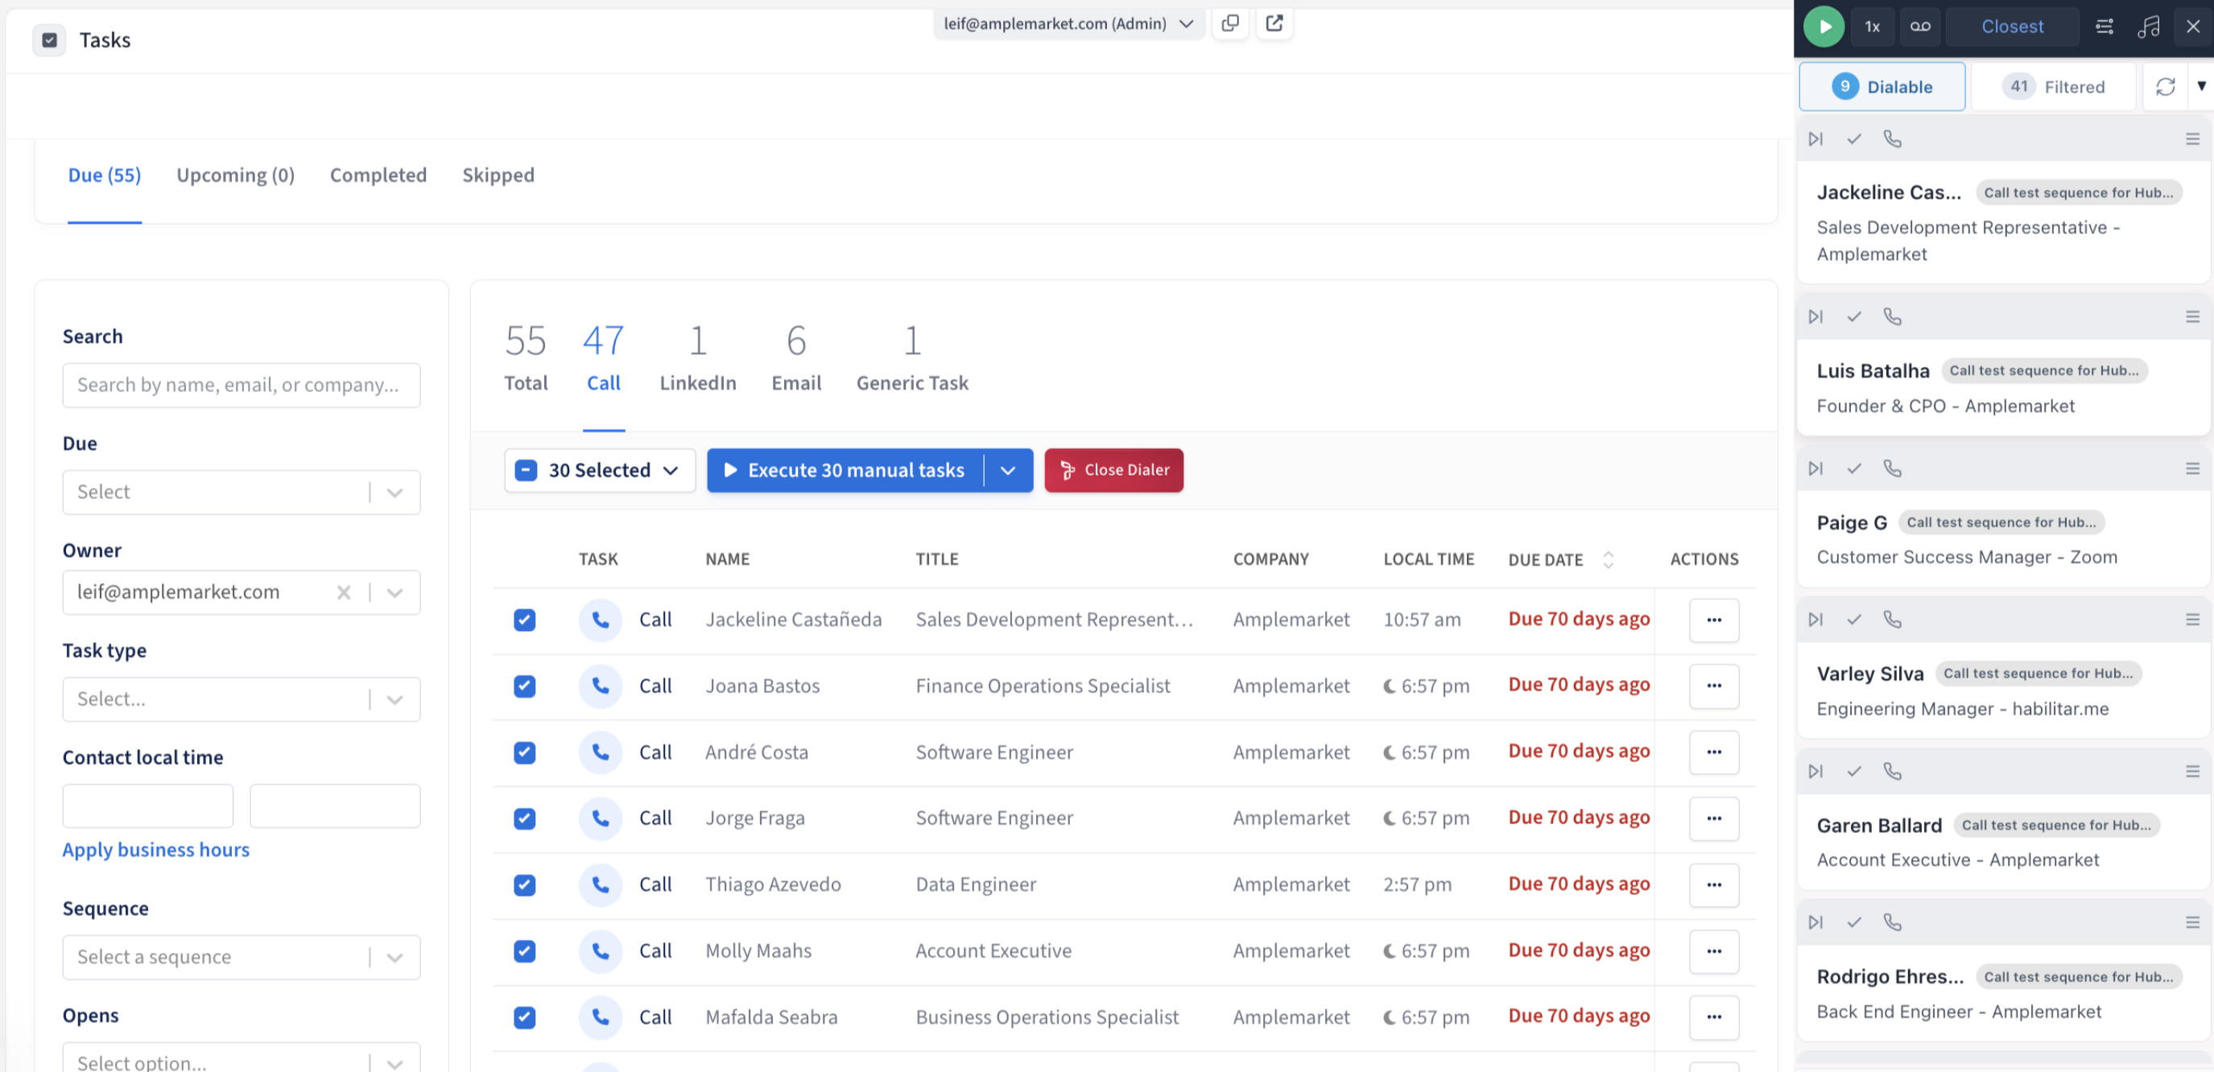Open dialer filter settings sliders icon
2214x1072 pixels.
pyautogui.click(x=2105, y=27)
